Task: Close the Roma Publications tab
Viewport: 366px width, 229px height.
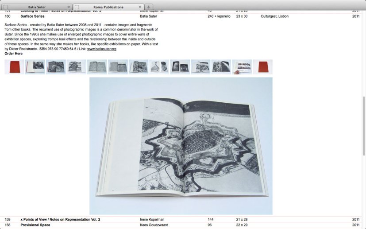Action: click(140, 7)
